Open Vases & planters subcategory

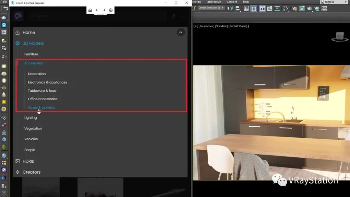coord(41,107)
